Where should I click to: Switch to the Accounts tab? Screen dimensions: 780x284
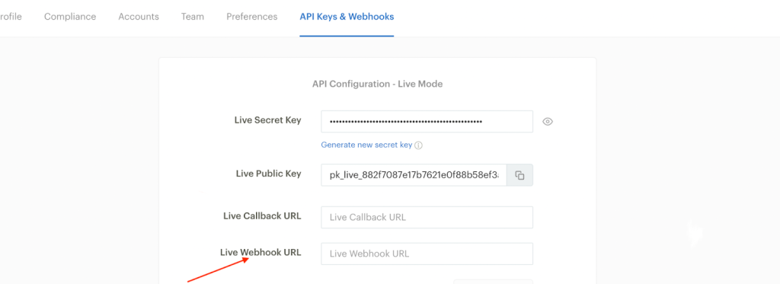click(139, 17)
